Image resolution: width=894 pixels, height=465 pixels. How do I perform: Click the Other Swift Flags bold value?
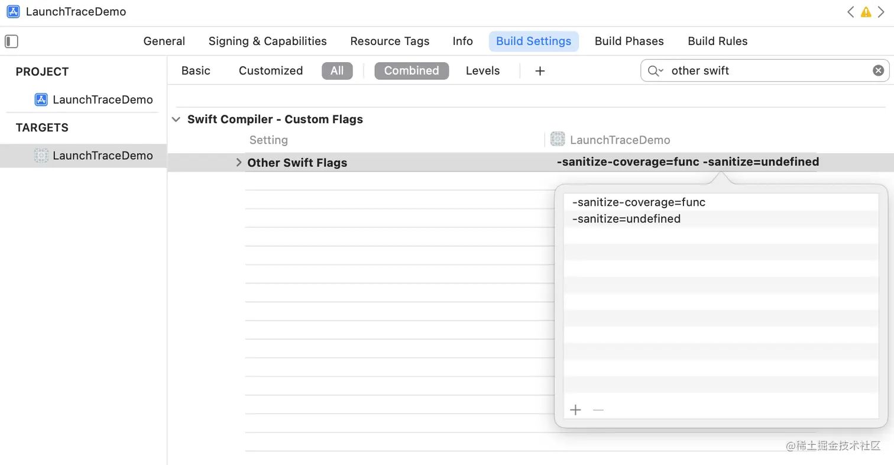click(x=688, y=162)
